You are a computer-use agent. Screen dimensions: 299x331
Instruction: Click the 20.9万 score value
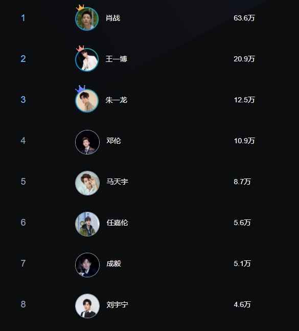tap(244, 59)
